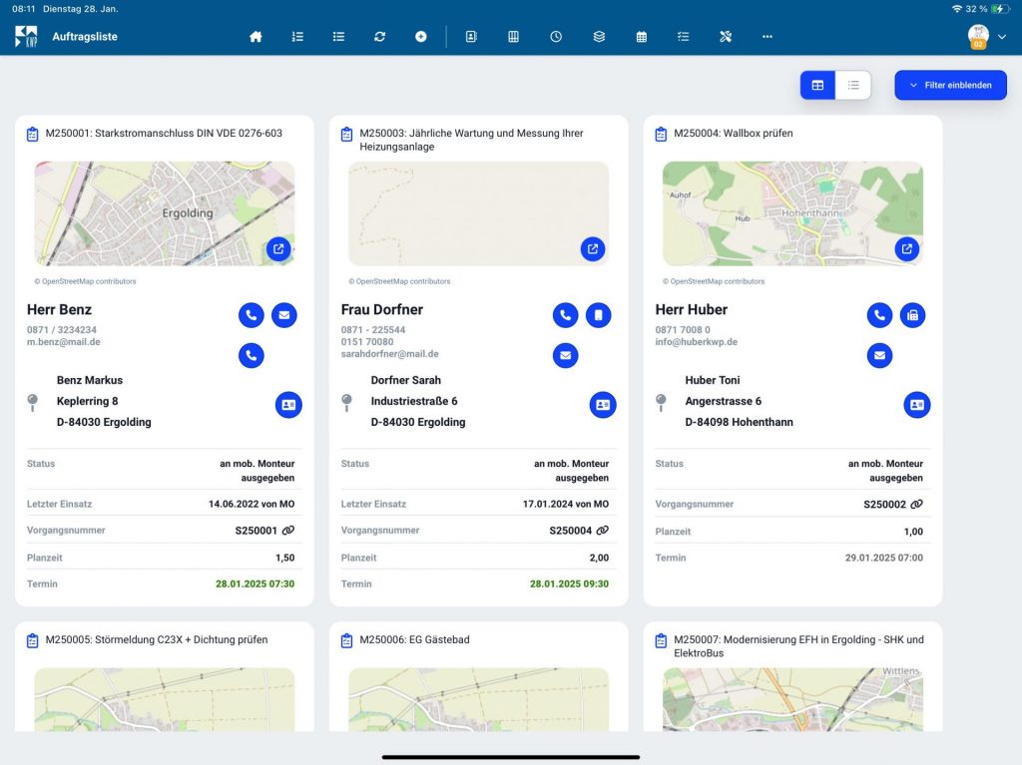
Task: Click the sync/refresh arrows icon
Action: pos(379,37)
